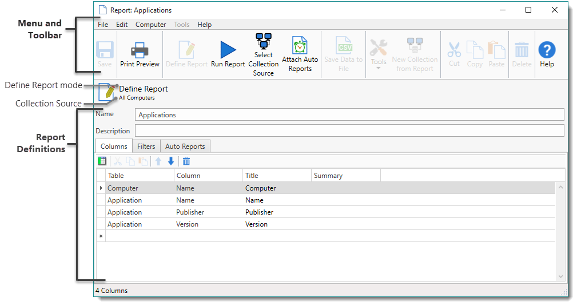This screenshot has height=305, width=577.
Task: Click the Define Report pencil icon
Action: pyautogui.click(x=108, y=93)
